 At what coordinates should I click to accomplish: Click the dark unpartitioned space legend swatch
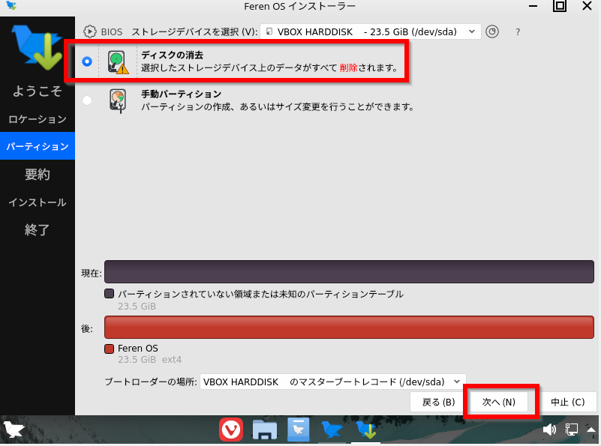pyautogui.click(x=110, y=294)
